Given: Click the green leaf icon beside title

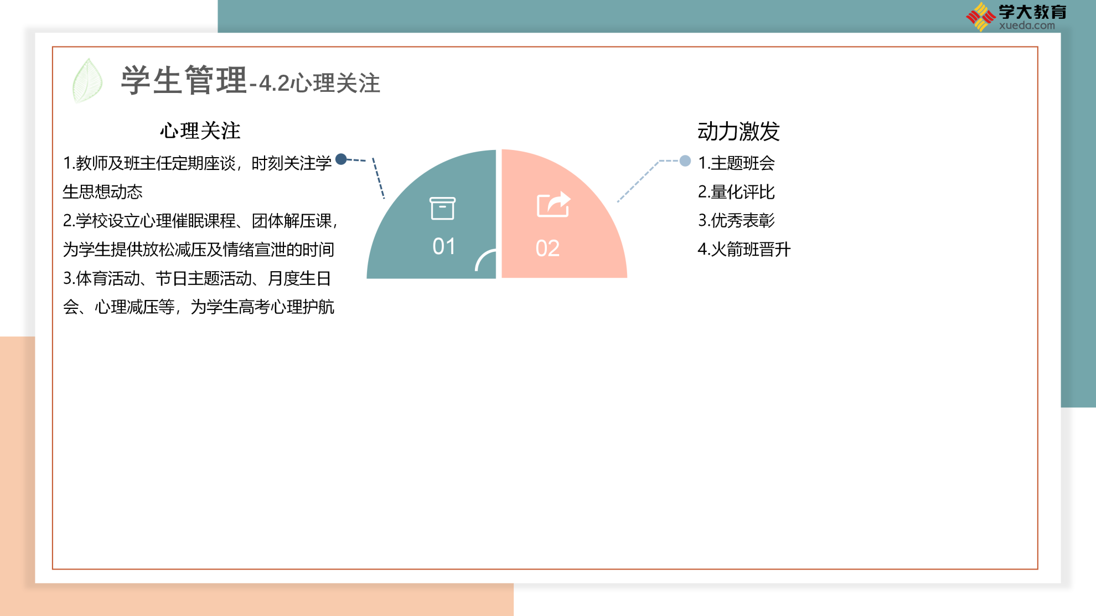Looking at the screenshot, I should click(87, 81).
